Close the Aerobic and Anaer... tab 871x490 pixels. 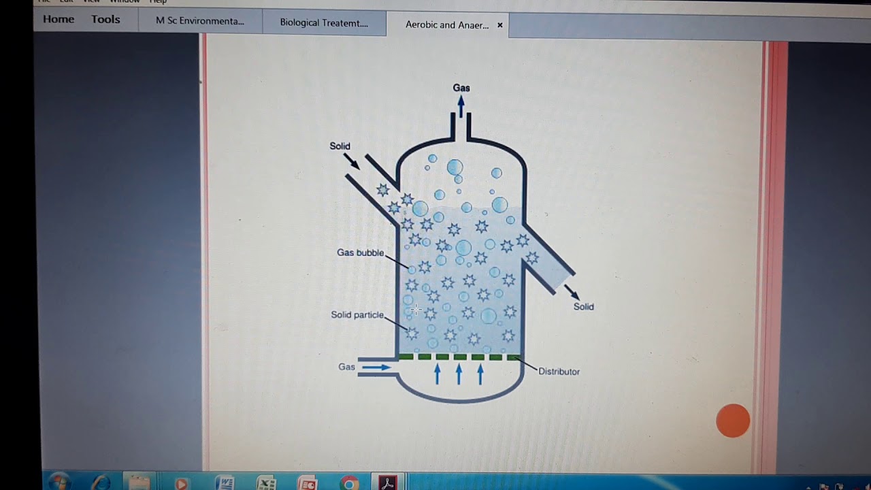pos(499,25)
